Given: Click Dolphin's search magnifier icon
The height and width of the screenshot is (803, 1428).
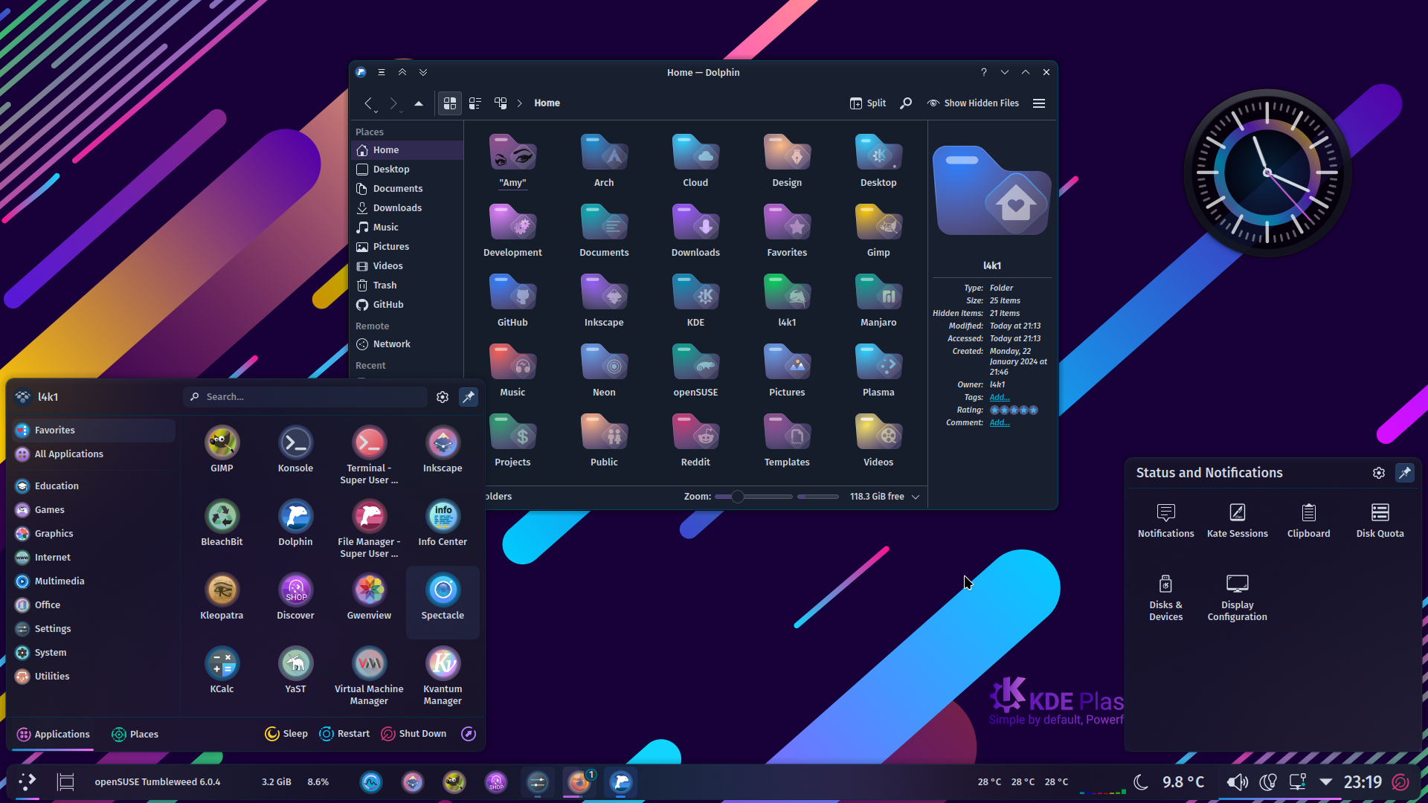Looking at the screenshot, I should 906,103.
